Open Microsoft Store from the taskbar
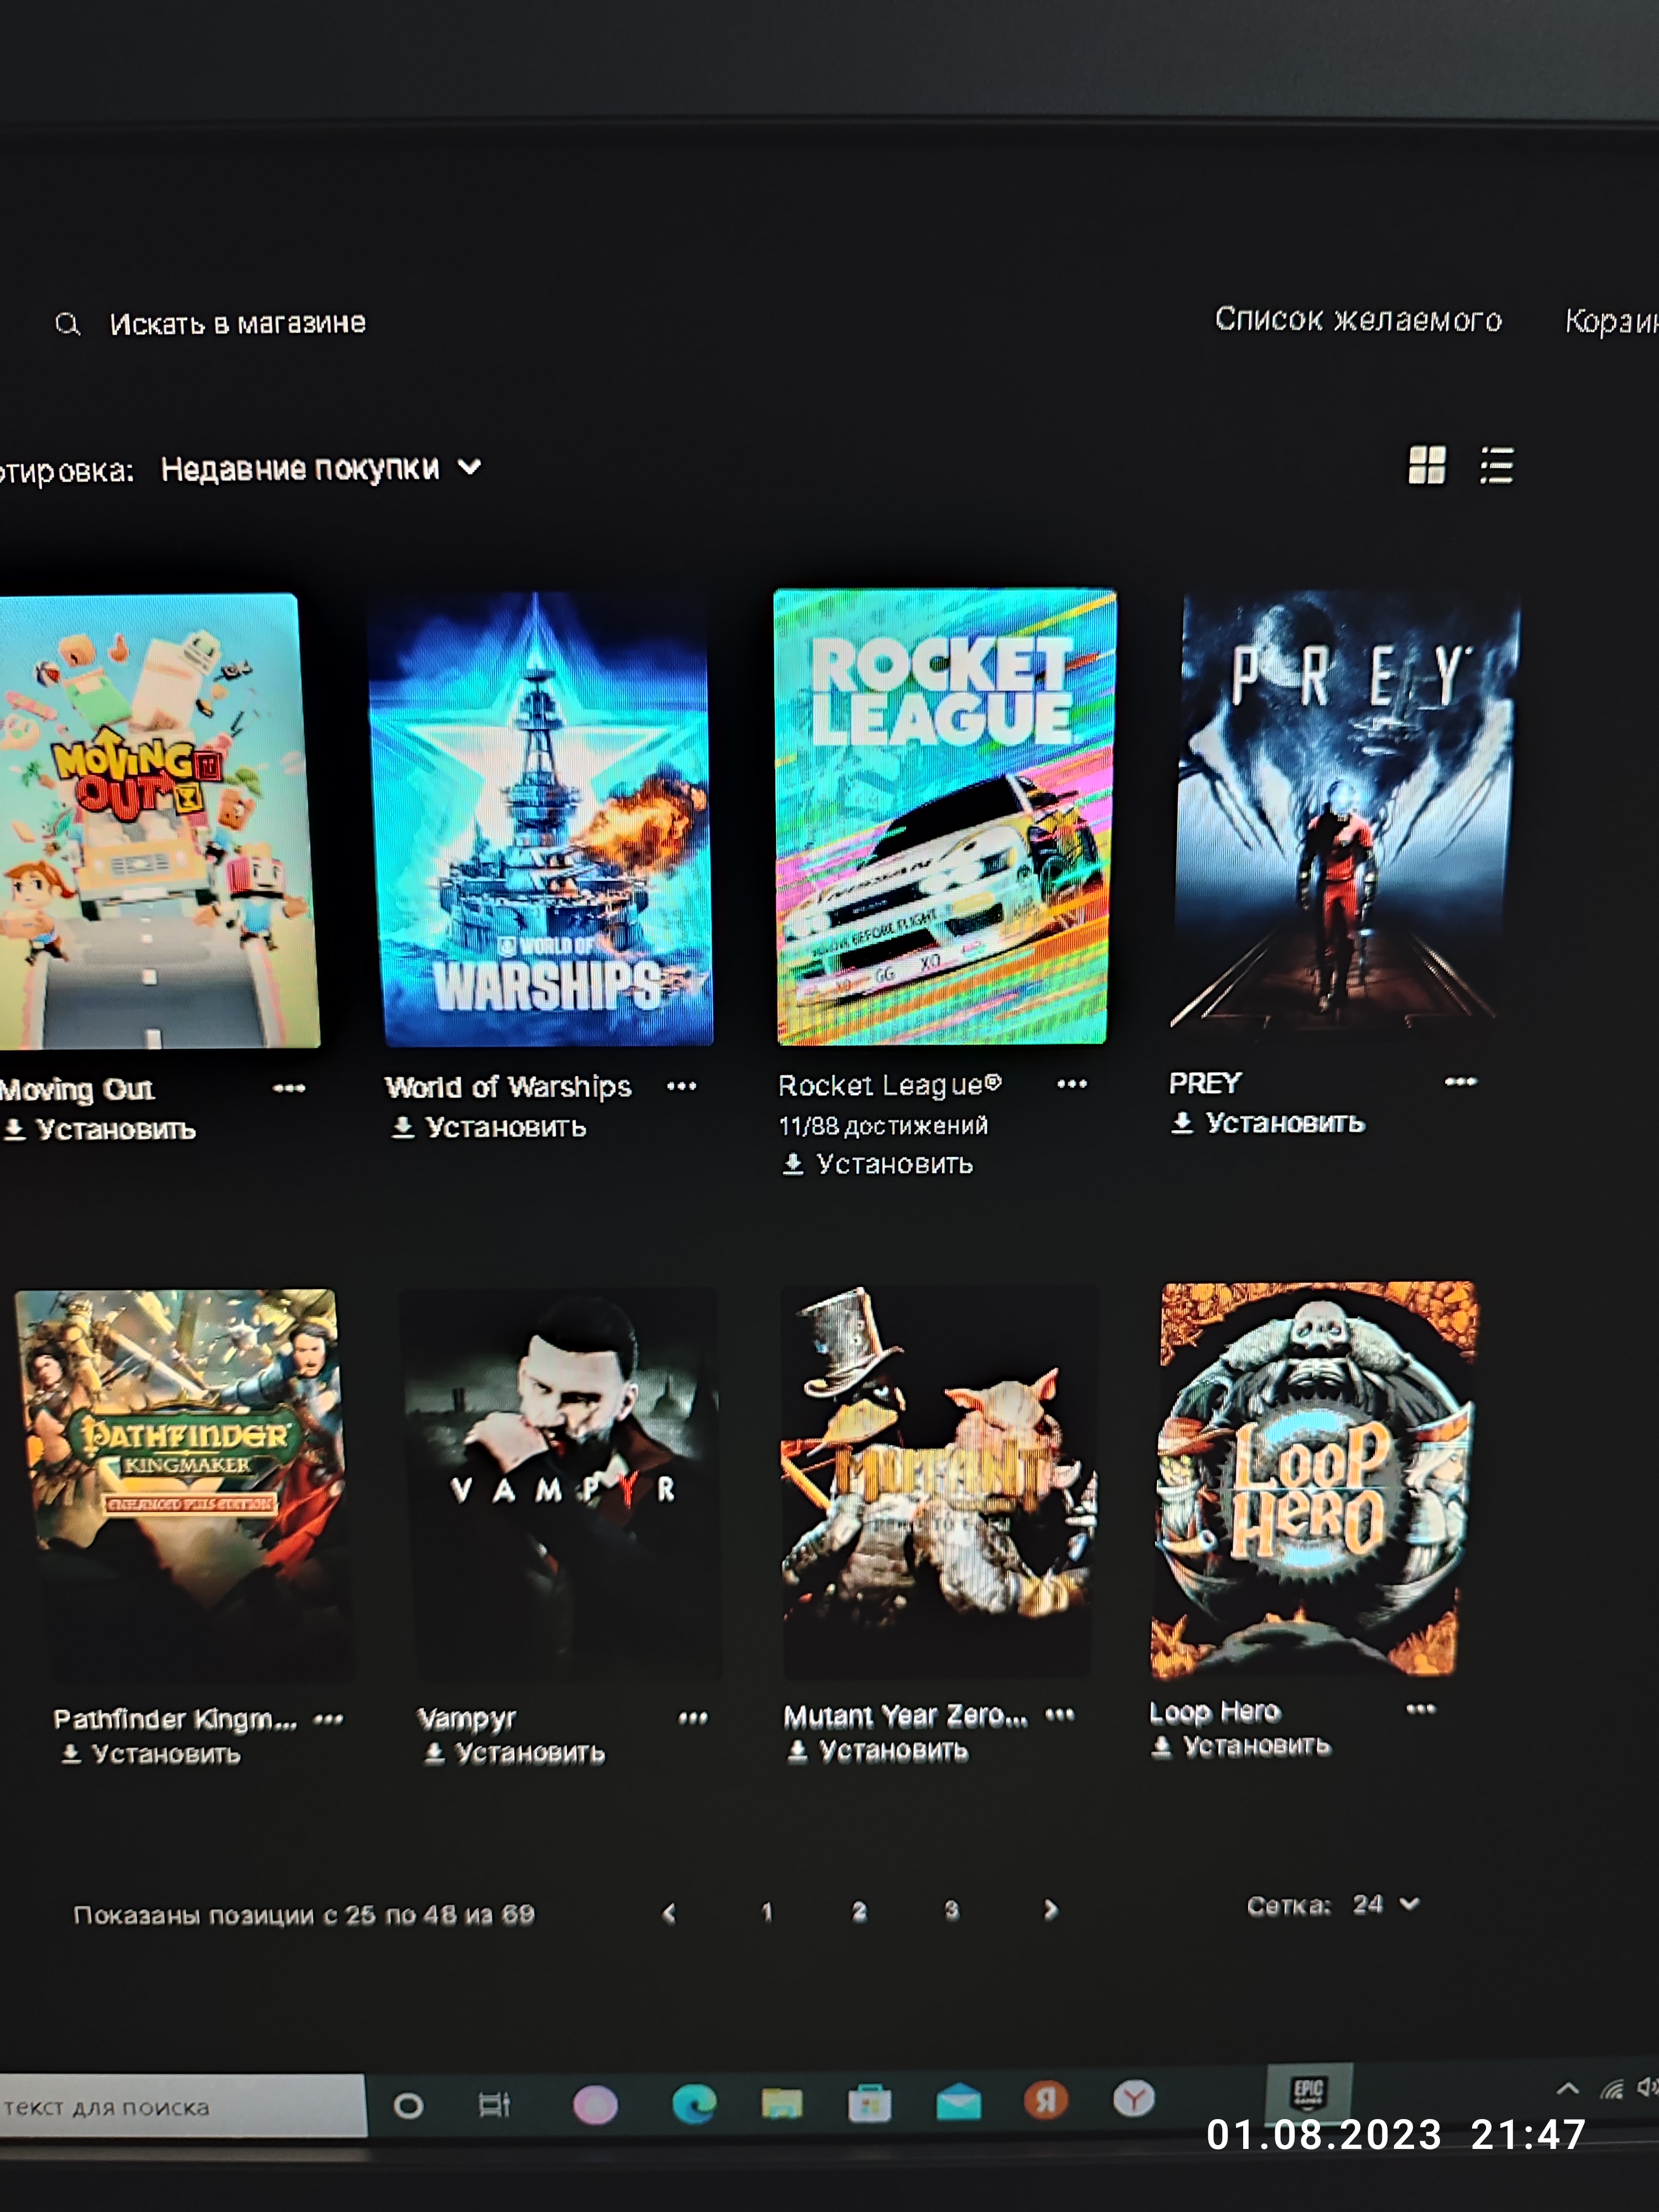 pyautogui.click(x=870, y=2103)
